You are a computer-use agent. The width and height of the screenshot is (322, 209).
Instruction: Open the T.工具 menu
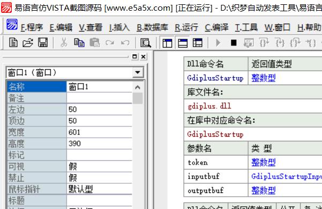pyautogui.click(x=246, y=27)
